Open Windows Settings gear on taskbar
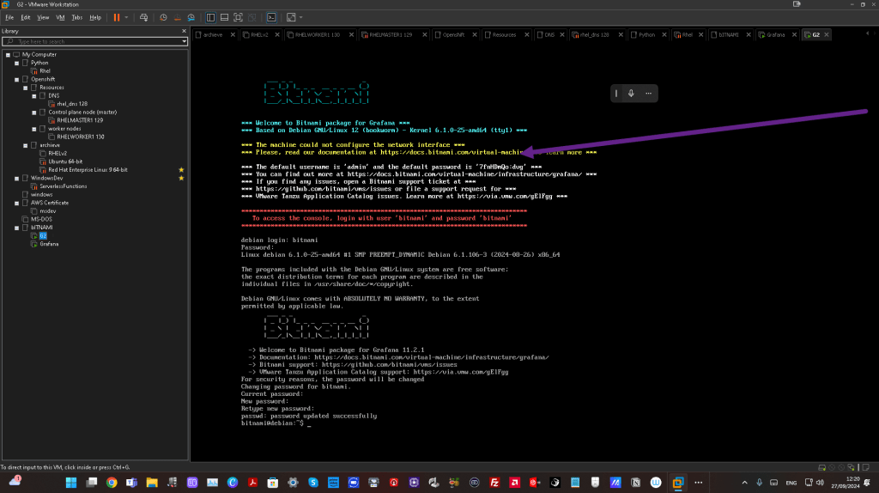Viewport: 879px width, 493px height. click(293, 483)
